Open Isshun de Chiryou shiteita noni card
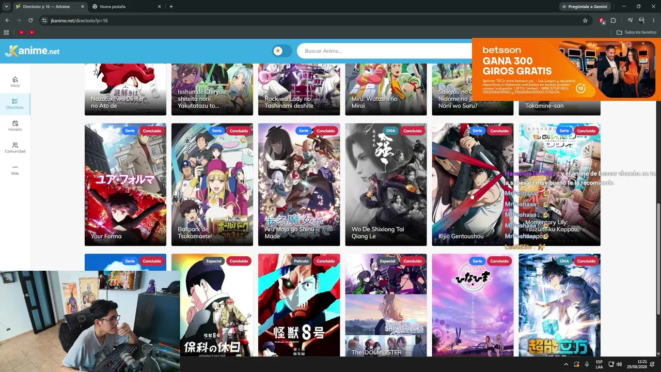Viewport: 661px width, 372px height. coord(212,89)
